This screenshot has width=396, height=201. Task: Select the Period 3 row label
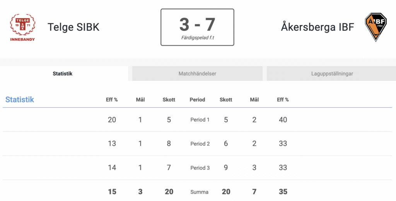pos(200,168)
